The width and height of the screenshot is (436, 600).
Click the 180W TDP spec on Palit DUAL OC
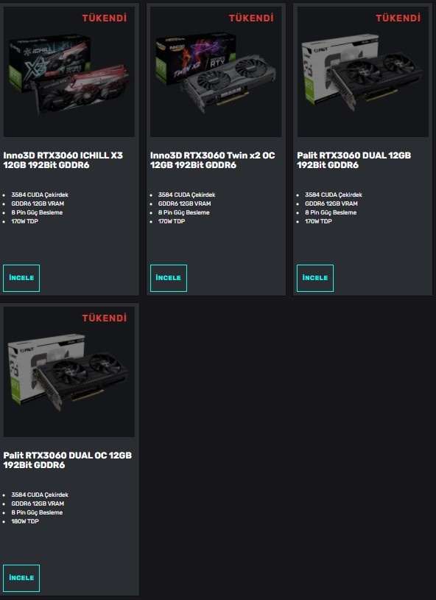(25, 521)
